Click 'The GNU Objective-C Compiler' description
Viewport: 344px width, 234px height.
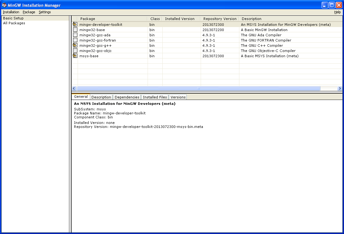pyautogui.click(x=268, y=51)
